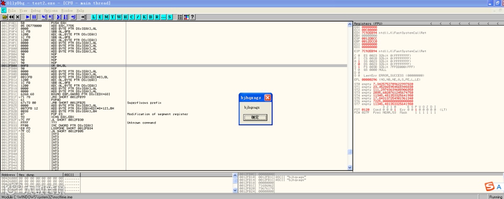Viewport: 504px width, 199px height.
Task: Restart the program with the rewind icon
Action: tap(11, 17)
